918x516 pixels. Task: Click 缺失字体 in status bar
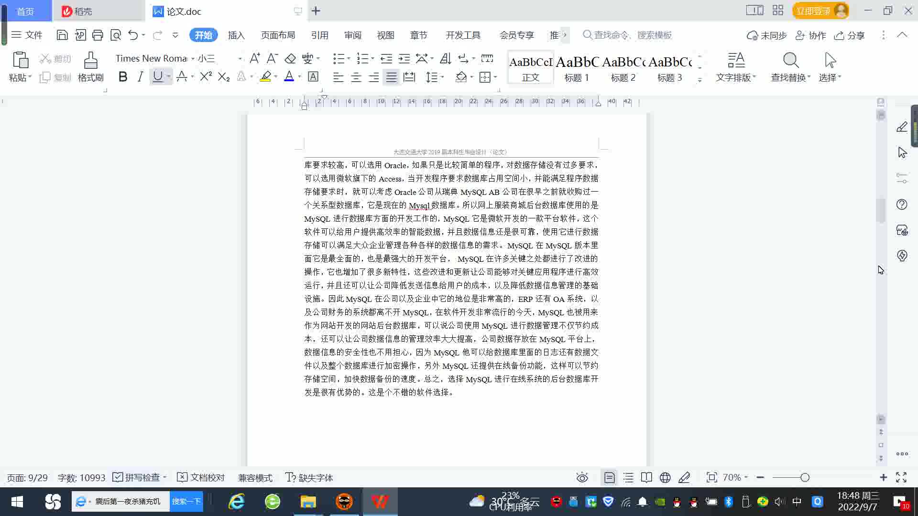(309, 477)
